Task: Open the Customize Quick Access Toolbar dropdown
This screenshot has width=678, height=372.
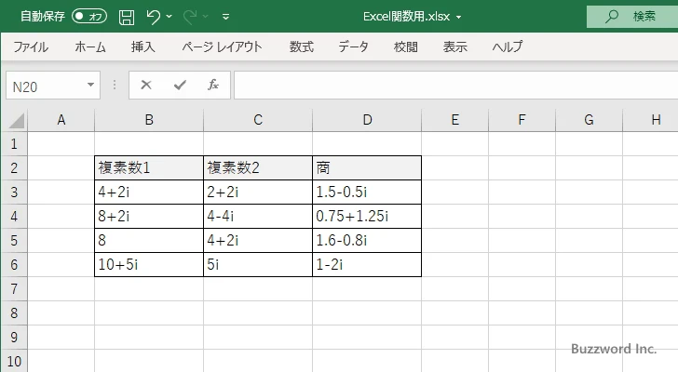Action: 225,17
